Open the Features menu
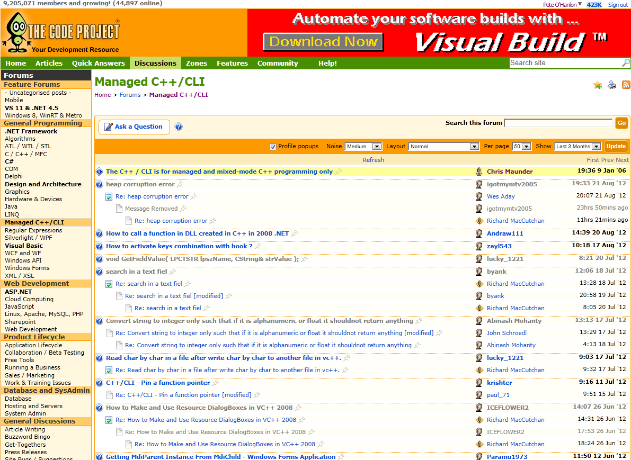This screenshot has width=631, height=460. [x=232, y=63]
